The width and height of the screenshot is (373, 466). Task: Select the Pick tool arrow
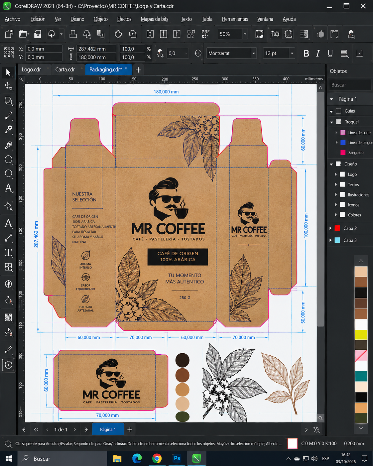[x=8, y=72]
